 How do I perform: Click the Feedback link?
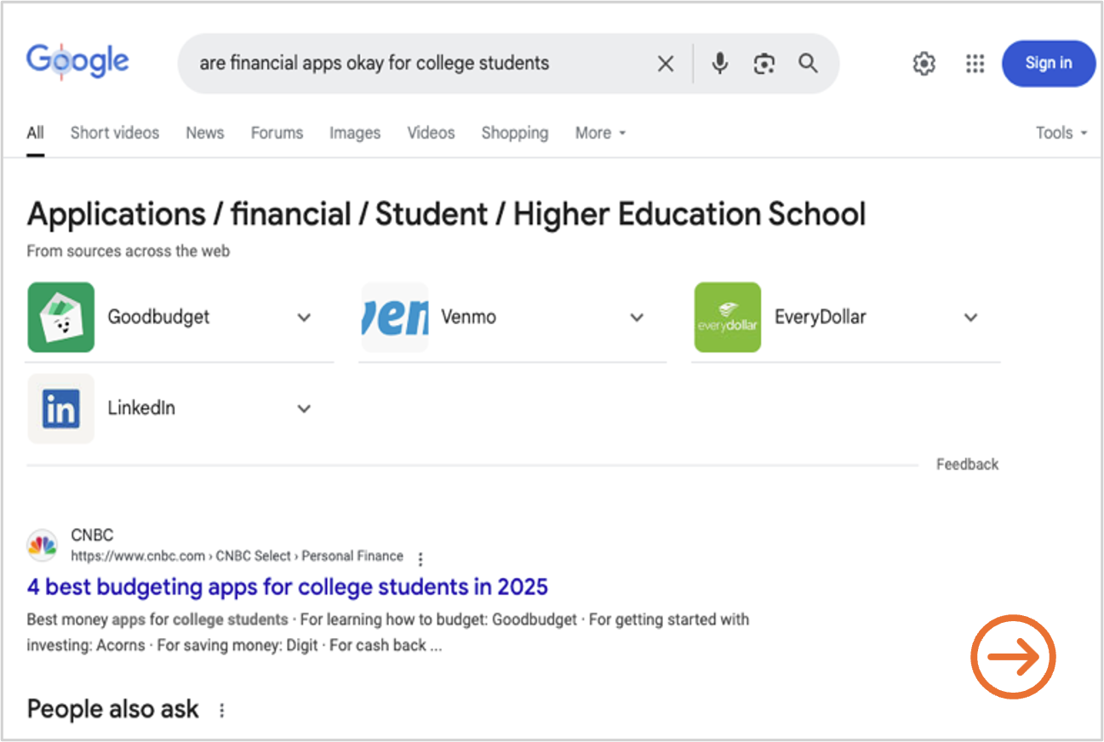point(968,464)
